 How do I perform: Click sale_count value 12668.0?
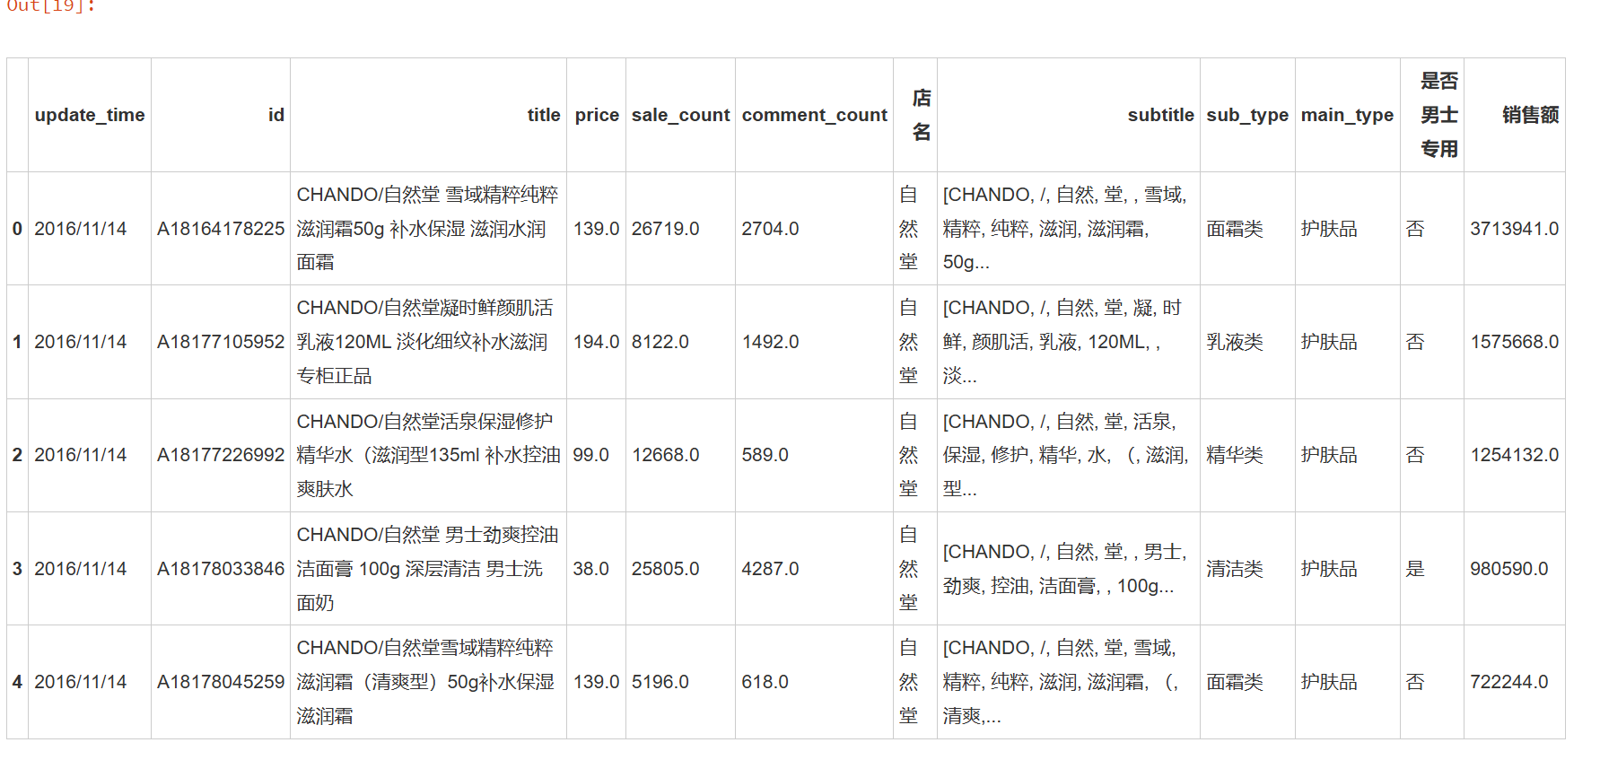pos(665,455)
